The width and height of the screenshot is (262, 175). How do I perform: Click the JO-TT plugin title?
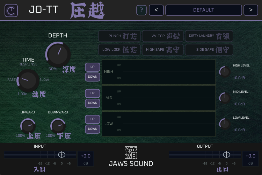44,9
